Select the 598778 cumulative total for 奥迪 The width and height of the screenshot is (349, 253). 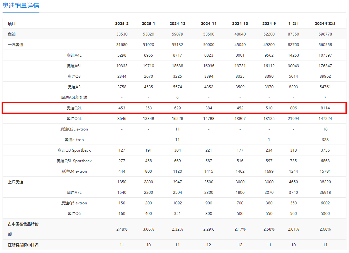325,34
